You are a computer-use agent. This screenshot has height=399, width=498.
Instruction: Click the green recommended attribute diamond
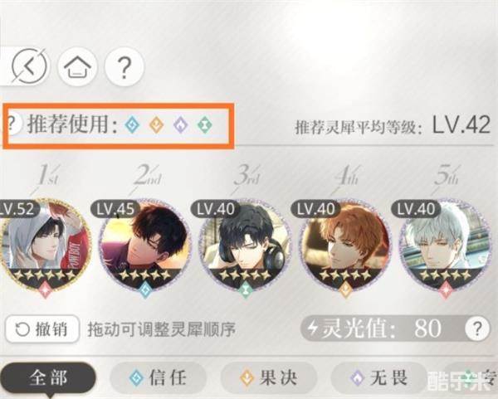click(x=205, y=124)
